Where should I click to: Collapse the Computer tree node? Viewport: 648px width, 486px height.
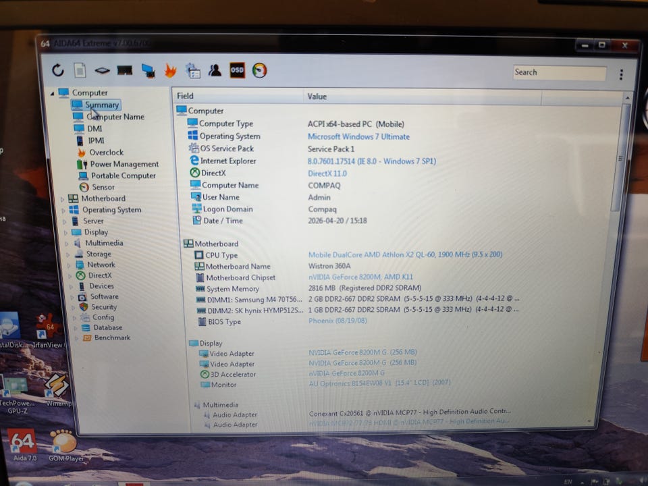tap(52, 93)
